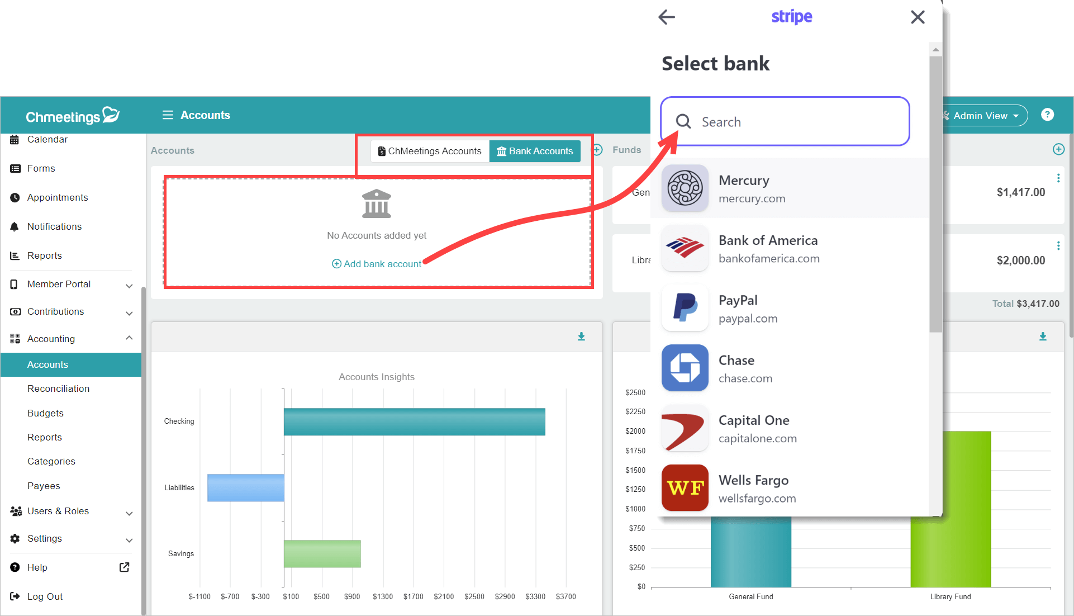Screen dimensions: 1074x616
Task: Close the Stripe Select bank dialog
Action: [x=918, y=17]
